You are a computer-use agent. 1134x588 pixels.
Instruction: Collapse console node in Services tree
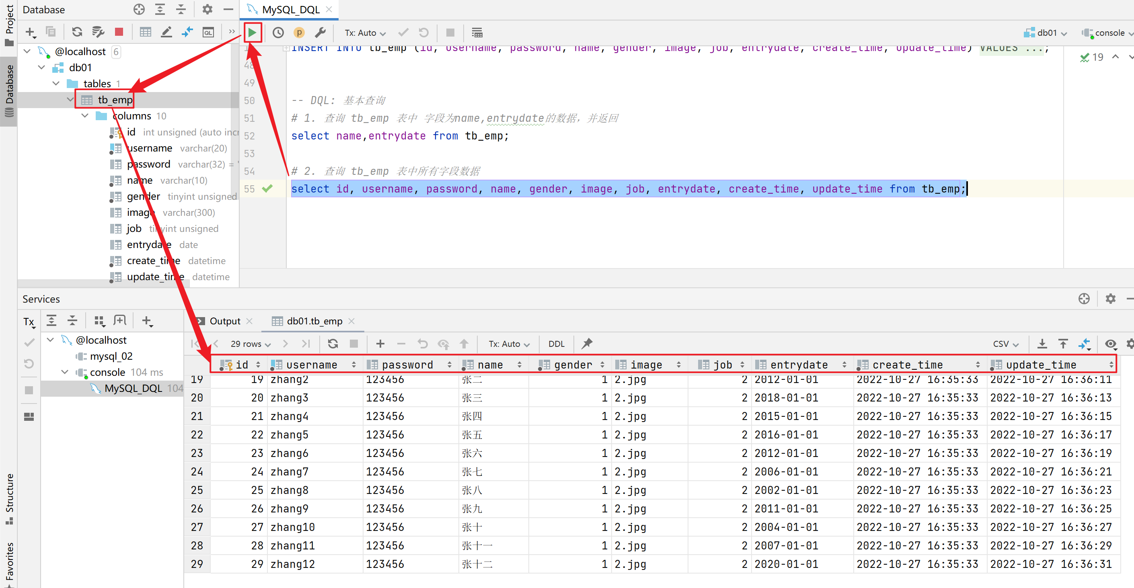[65, 372]
